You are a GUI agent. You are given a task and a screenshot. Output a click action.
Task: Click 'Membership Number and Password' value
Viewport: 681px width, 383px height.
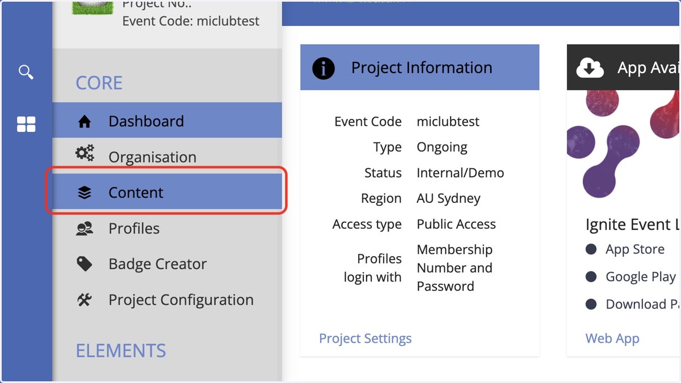[455, 268]
